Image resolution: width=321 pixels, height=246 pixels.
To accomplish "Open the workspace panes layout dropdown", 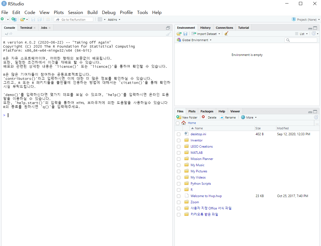I will [x=102, y=19].
